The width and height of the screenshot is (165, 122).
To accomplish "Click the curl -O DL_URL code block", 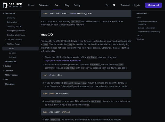I will [86, 75].
